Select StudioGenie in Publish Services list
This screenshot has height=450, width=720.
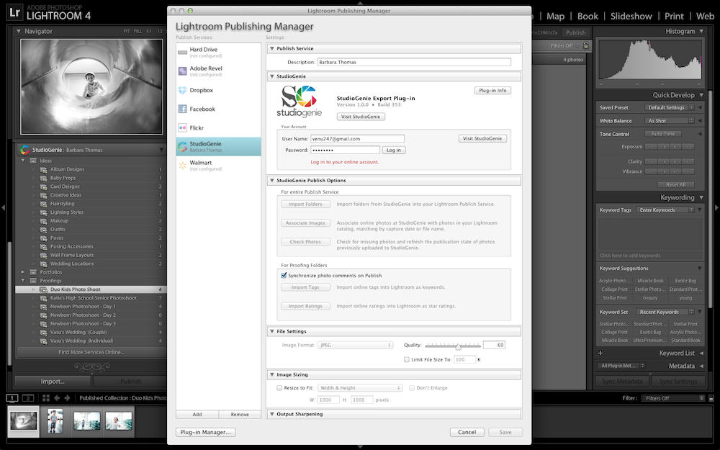point(219,146)
